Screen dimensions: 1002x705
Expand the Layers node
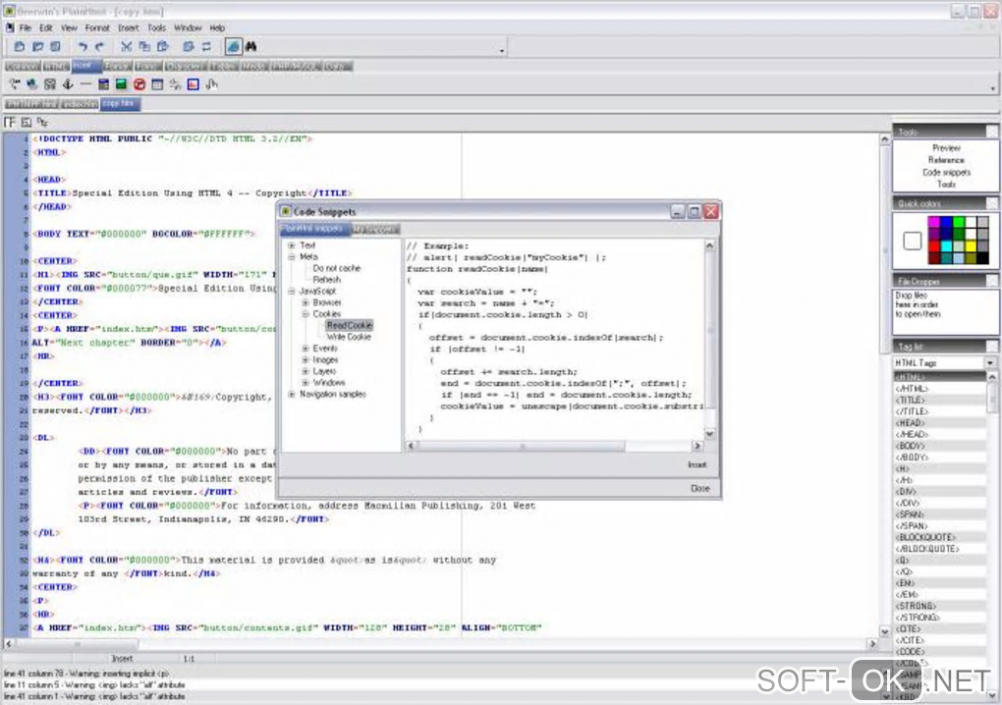coord(306,372)
